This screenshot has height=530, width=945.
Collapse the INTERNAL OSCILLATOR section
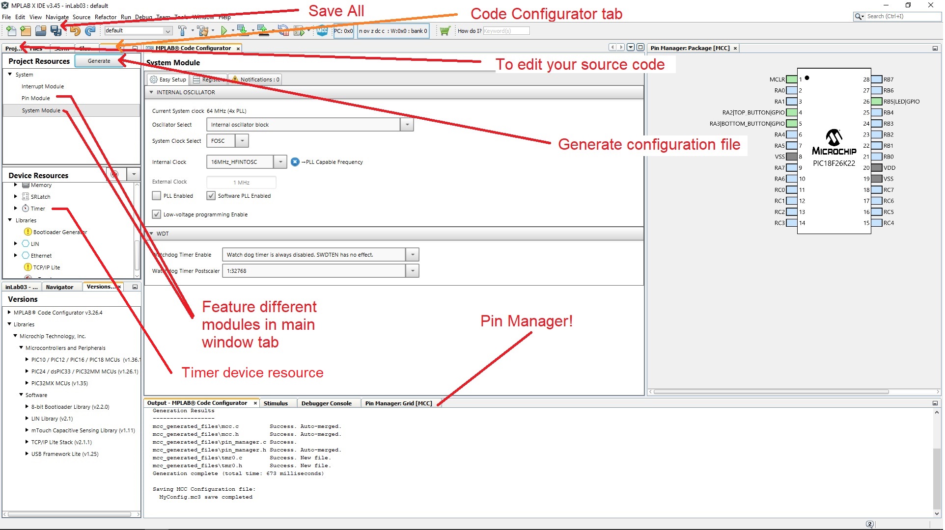pos(151,92)
